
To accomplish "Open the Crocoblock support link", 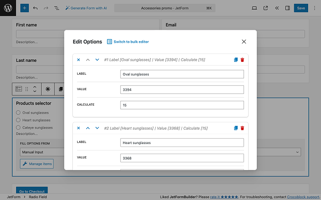I will tap(303, 197).
